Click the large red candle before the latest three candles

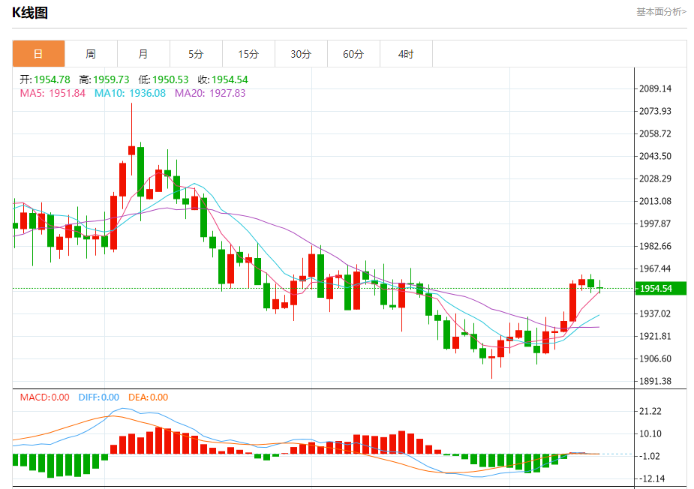click(572, 303)
